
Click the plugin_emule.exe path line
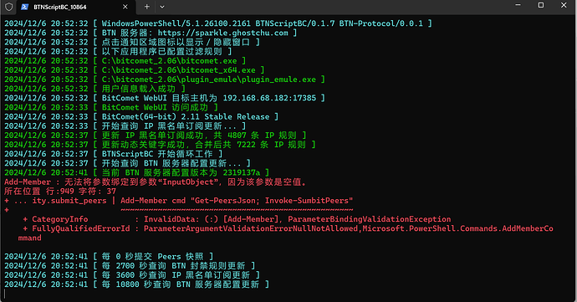(x=165, y=79)
